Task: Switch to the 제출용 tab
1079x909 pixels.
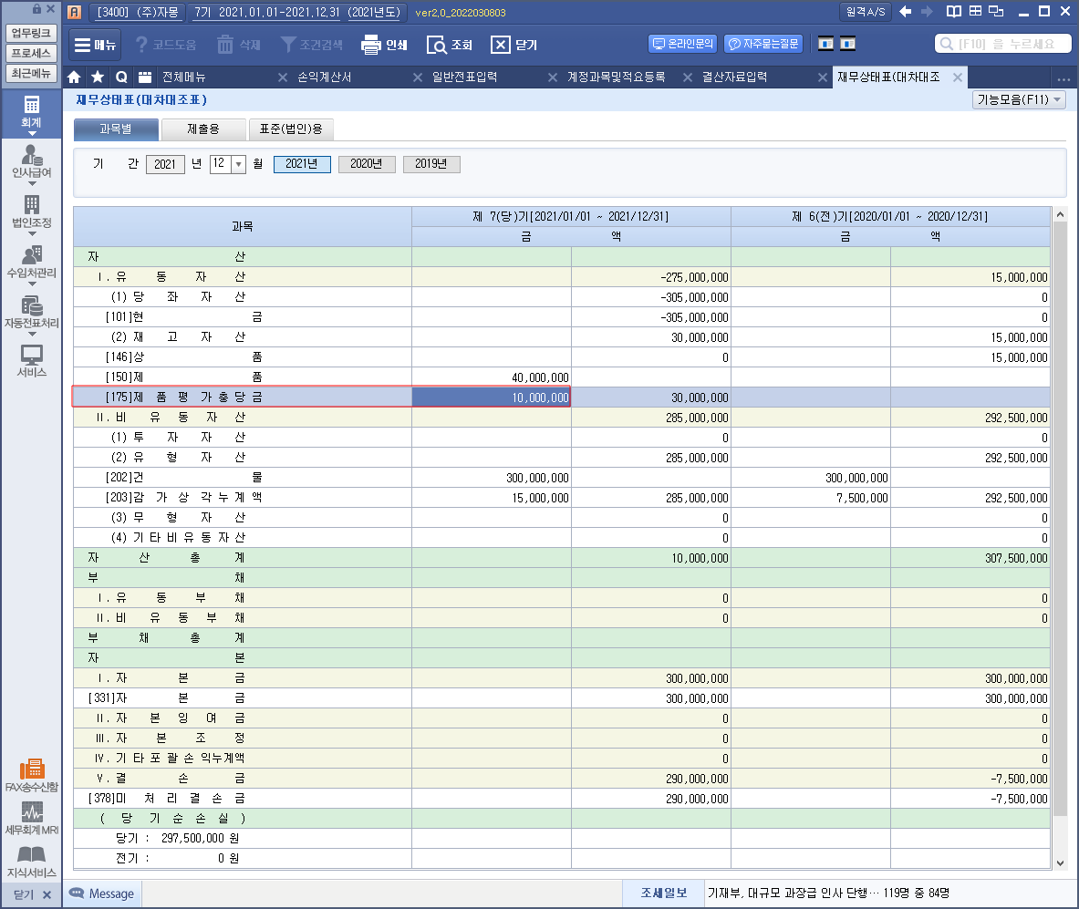Action: click(203, 129)
